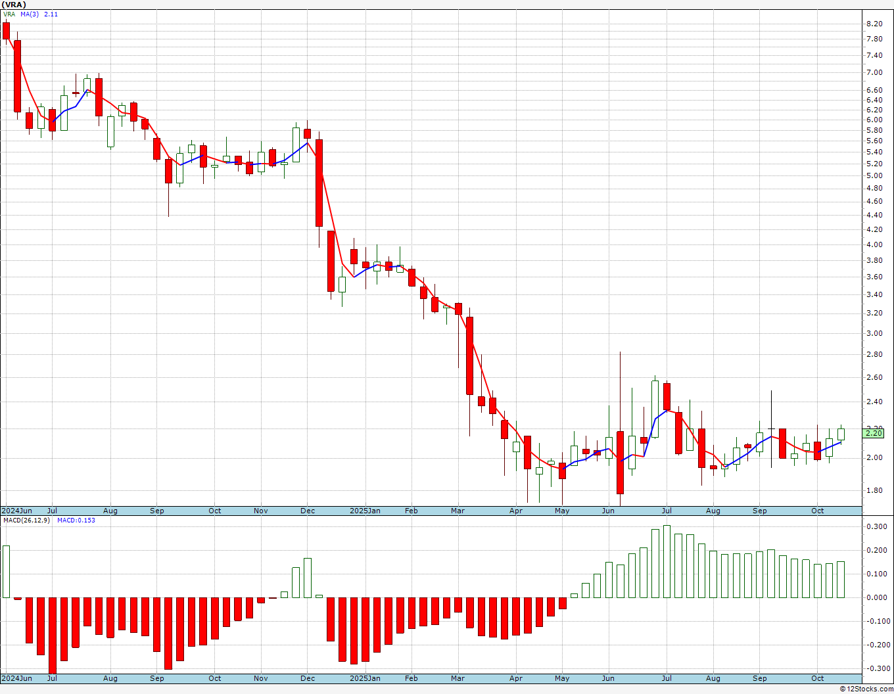The image size is (894, 694).
Task: Click the Dec label on price chart axis
Action: [x=308, y=511]
